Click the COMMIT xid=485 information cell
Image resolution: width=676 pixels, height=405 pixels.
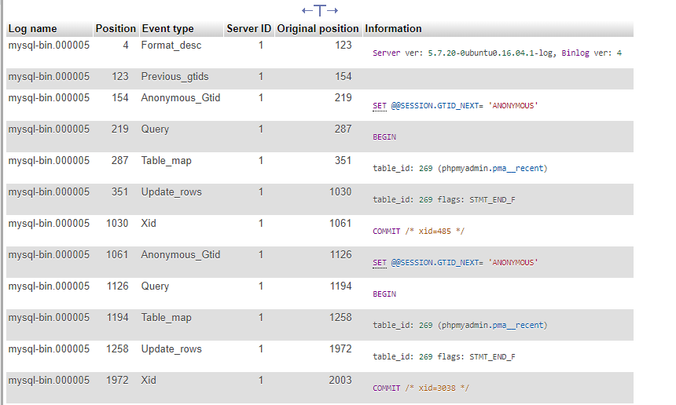(420, 231)
